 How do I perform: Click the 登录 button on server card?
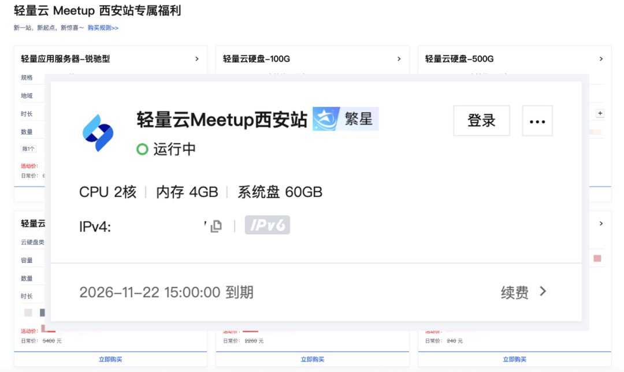coord(481,121)
